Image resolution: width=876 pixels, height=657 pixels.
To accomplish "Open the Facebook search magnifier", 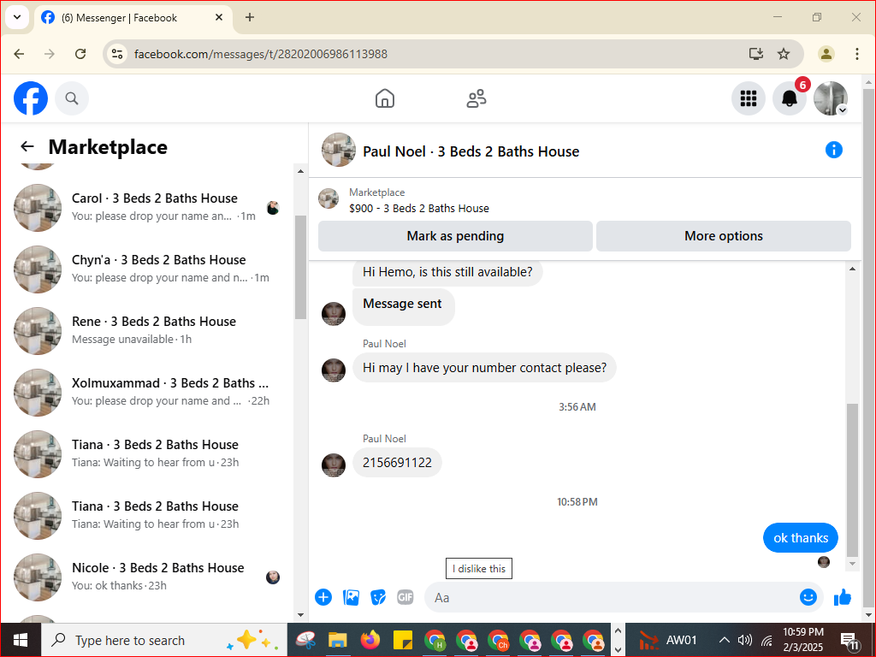I will pyautogui.click(x=72, y=98).
